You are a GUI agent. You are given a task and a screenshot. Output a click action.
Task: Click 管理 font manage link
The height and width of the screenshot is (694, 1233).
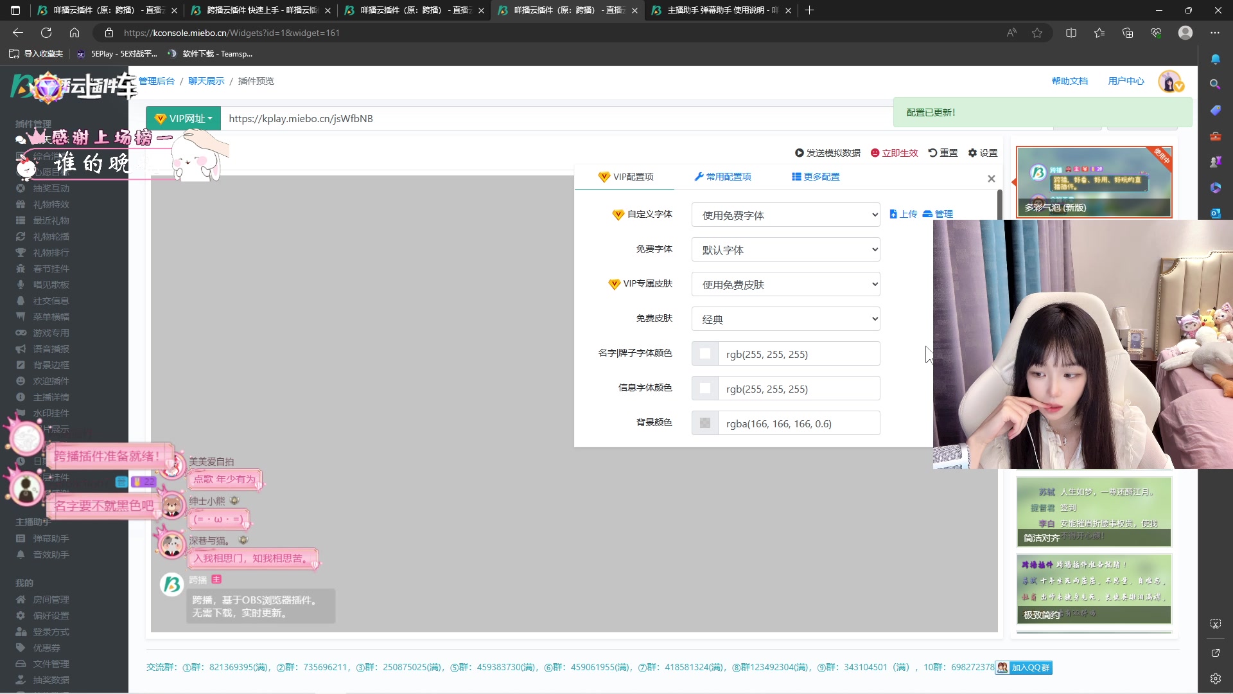point(938,214)
